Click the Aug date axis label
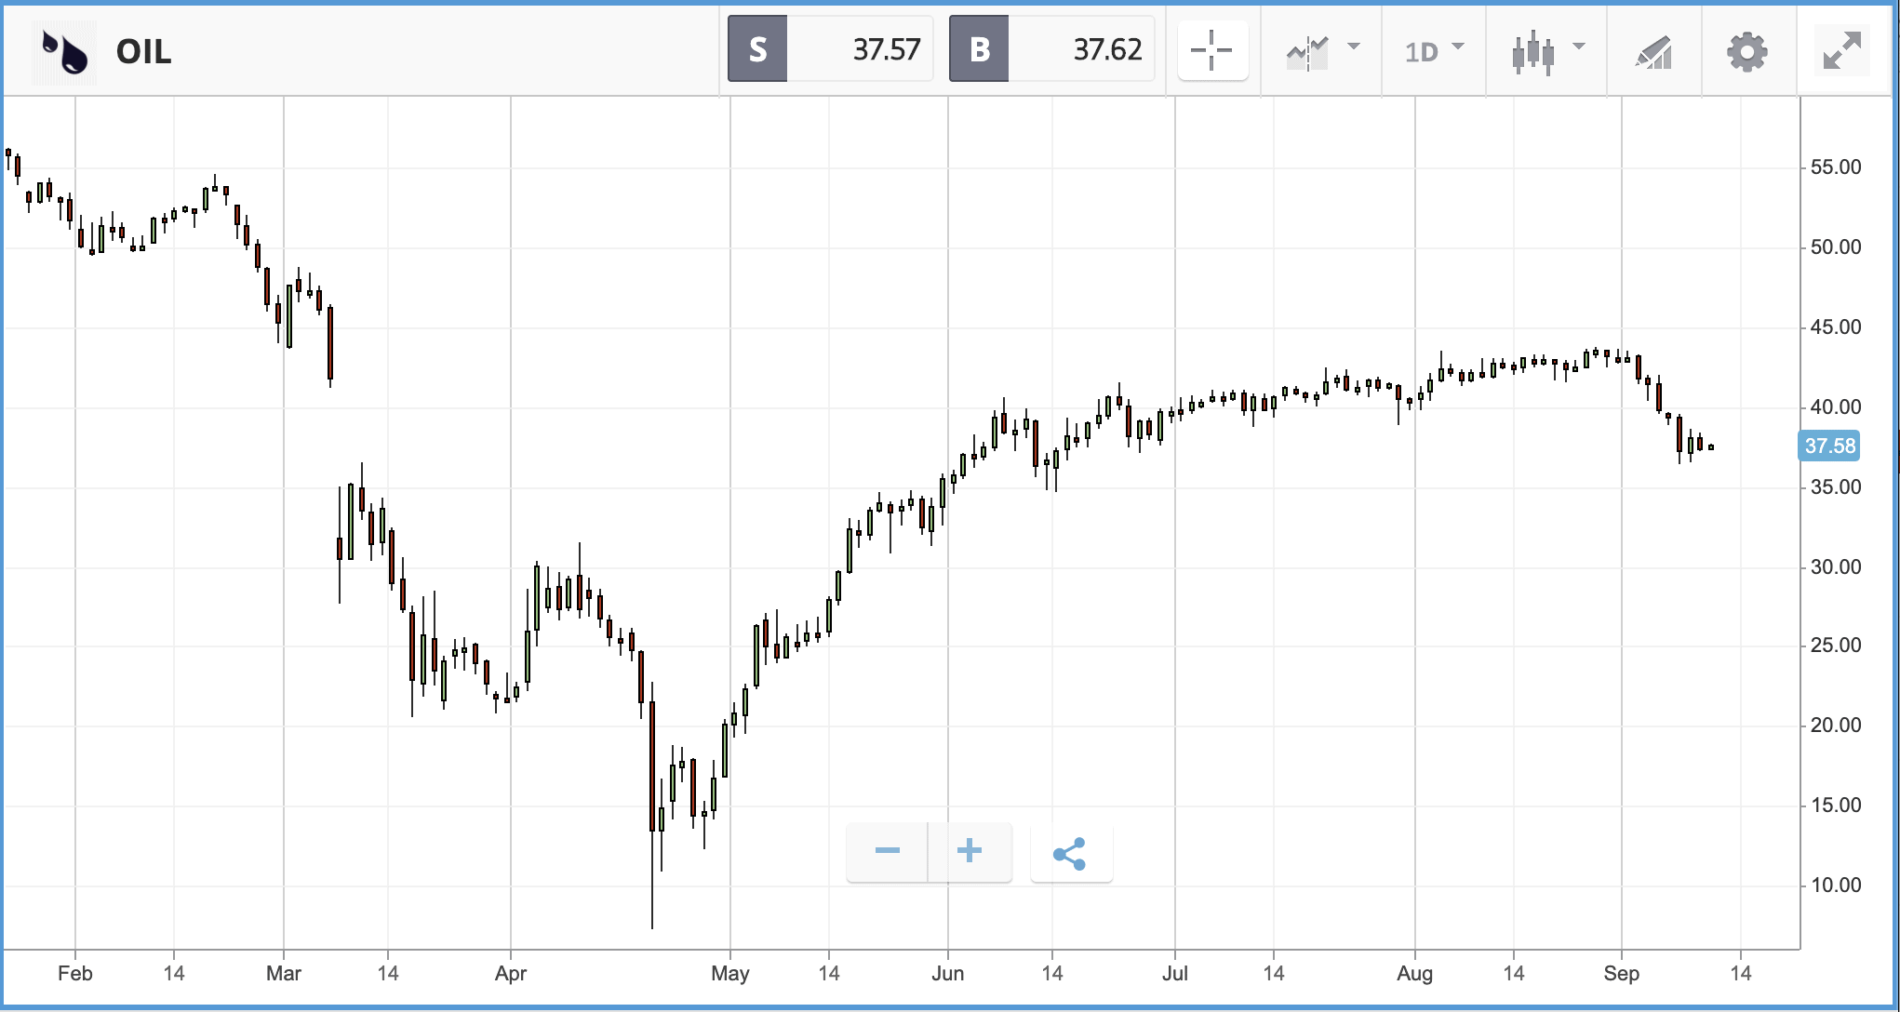The height and width of the screenshot is (1012, 1900). click(1414, 974)
